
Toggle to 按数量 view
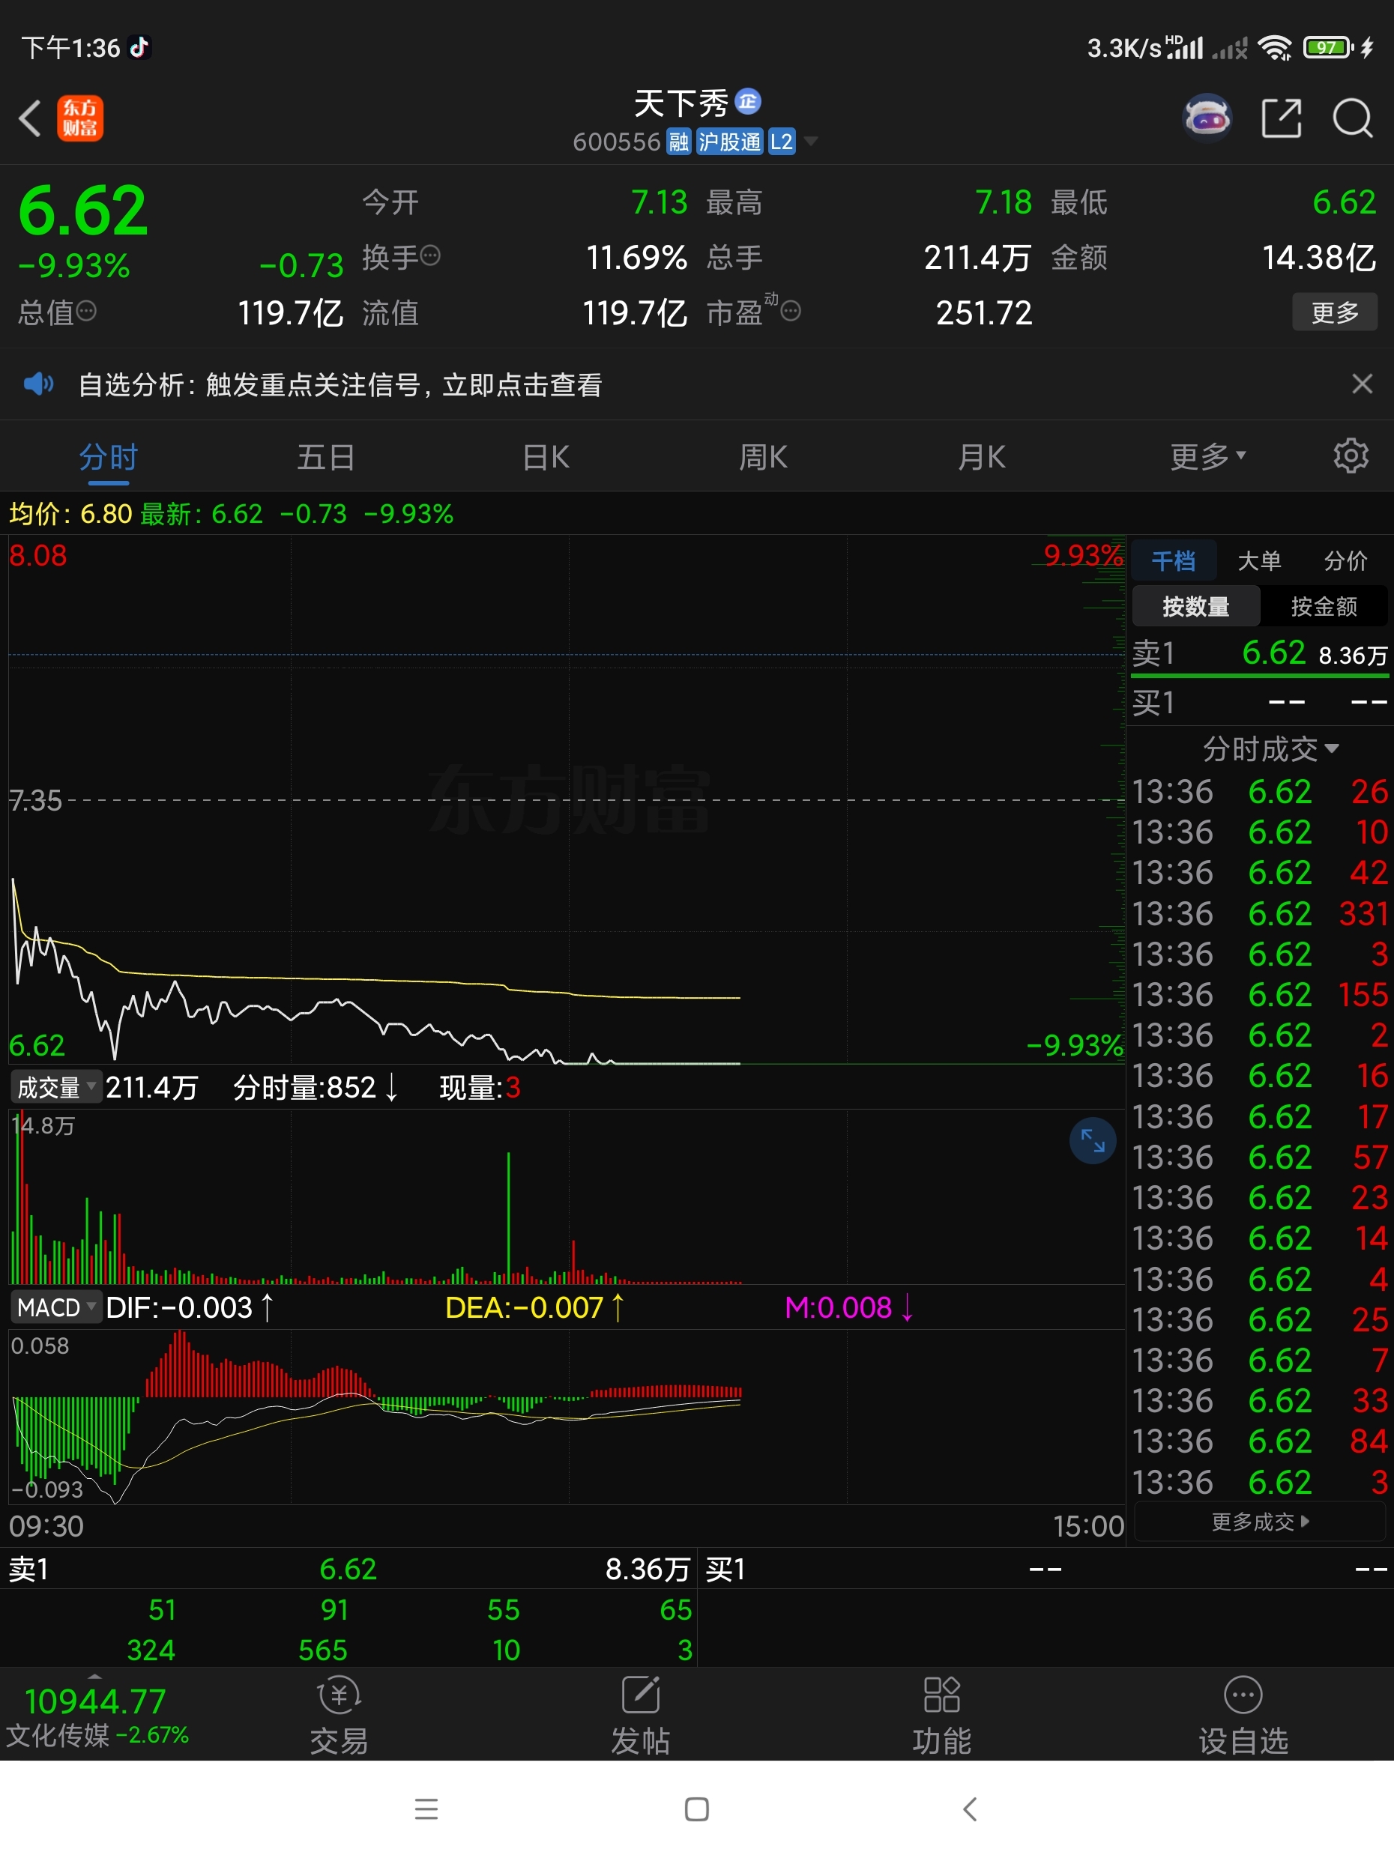[x=1195, y=606]
